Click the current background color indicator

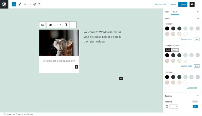[183, 46]
